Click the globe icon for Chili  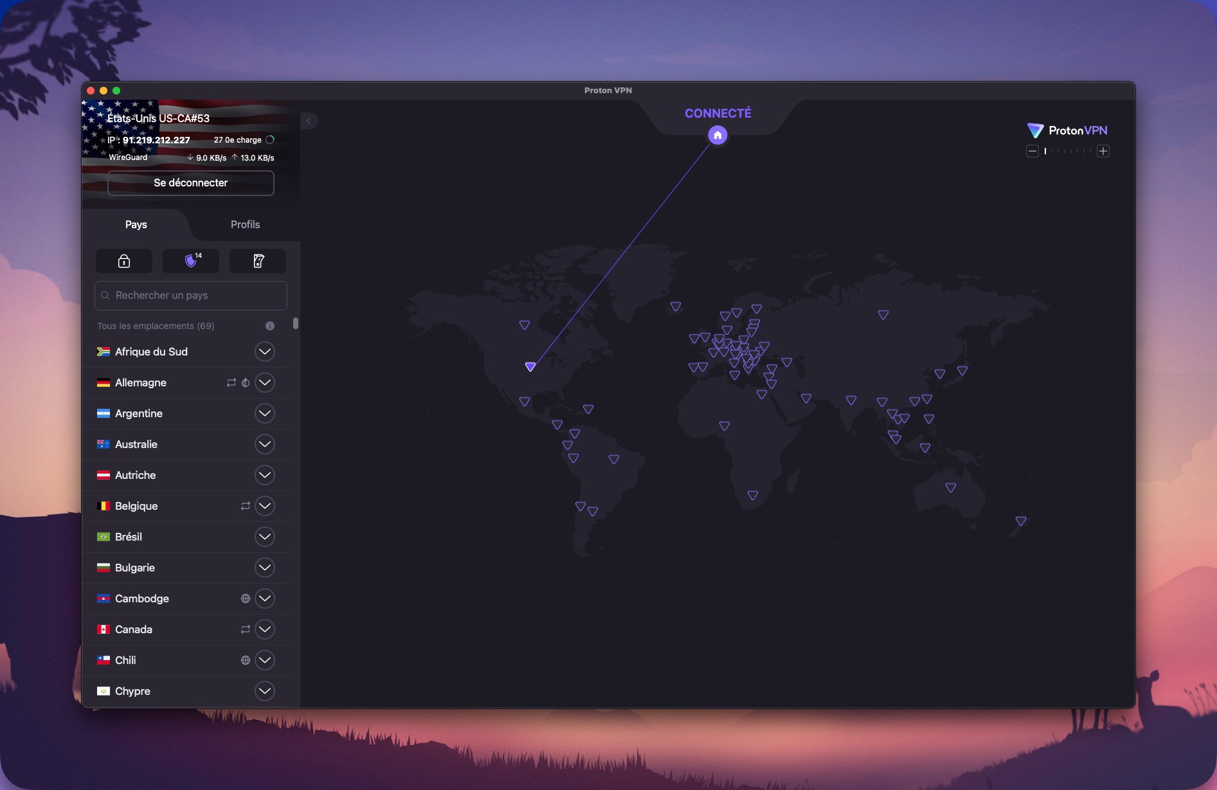point(246,660)
